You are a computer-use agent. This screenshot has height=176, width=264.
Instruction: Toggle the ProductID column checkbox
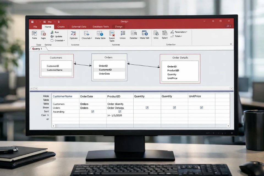pos(120,112)
